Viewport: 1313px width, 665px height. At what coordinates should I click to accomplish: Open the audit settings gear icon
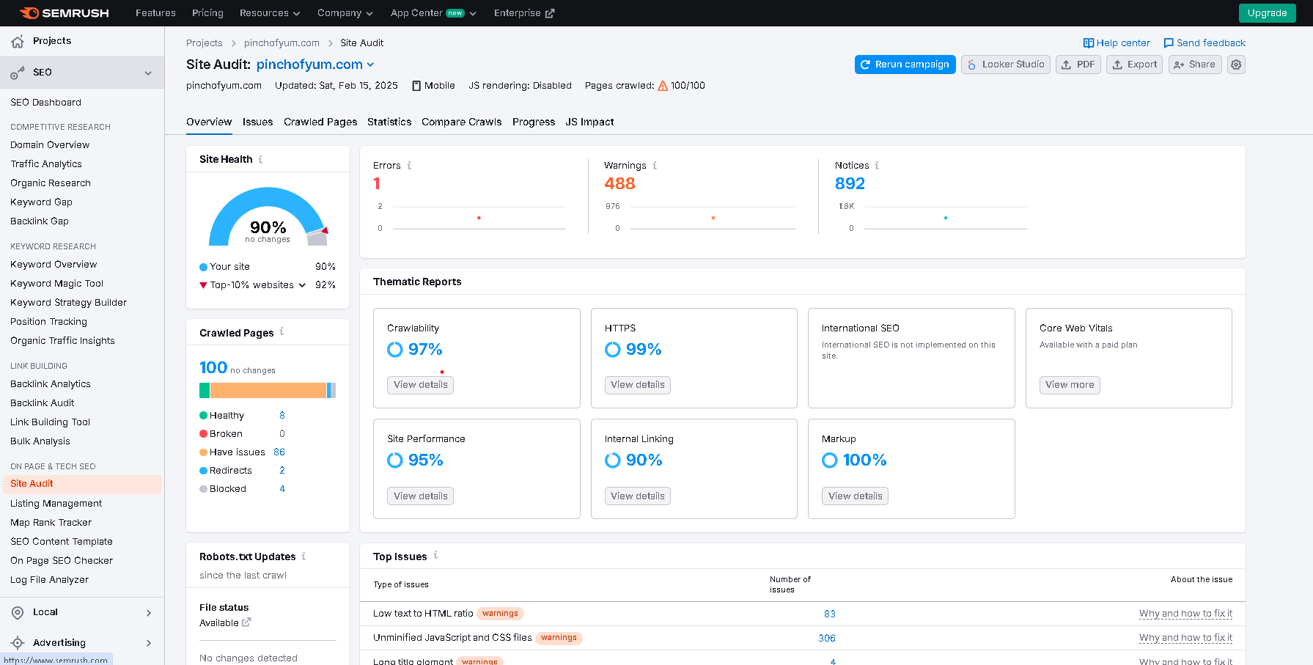tap(1236, 65)
